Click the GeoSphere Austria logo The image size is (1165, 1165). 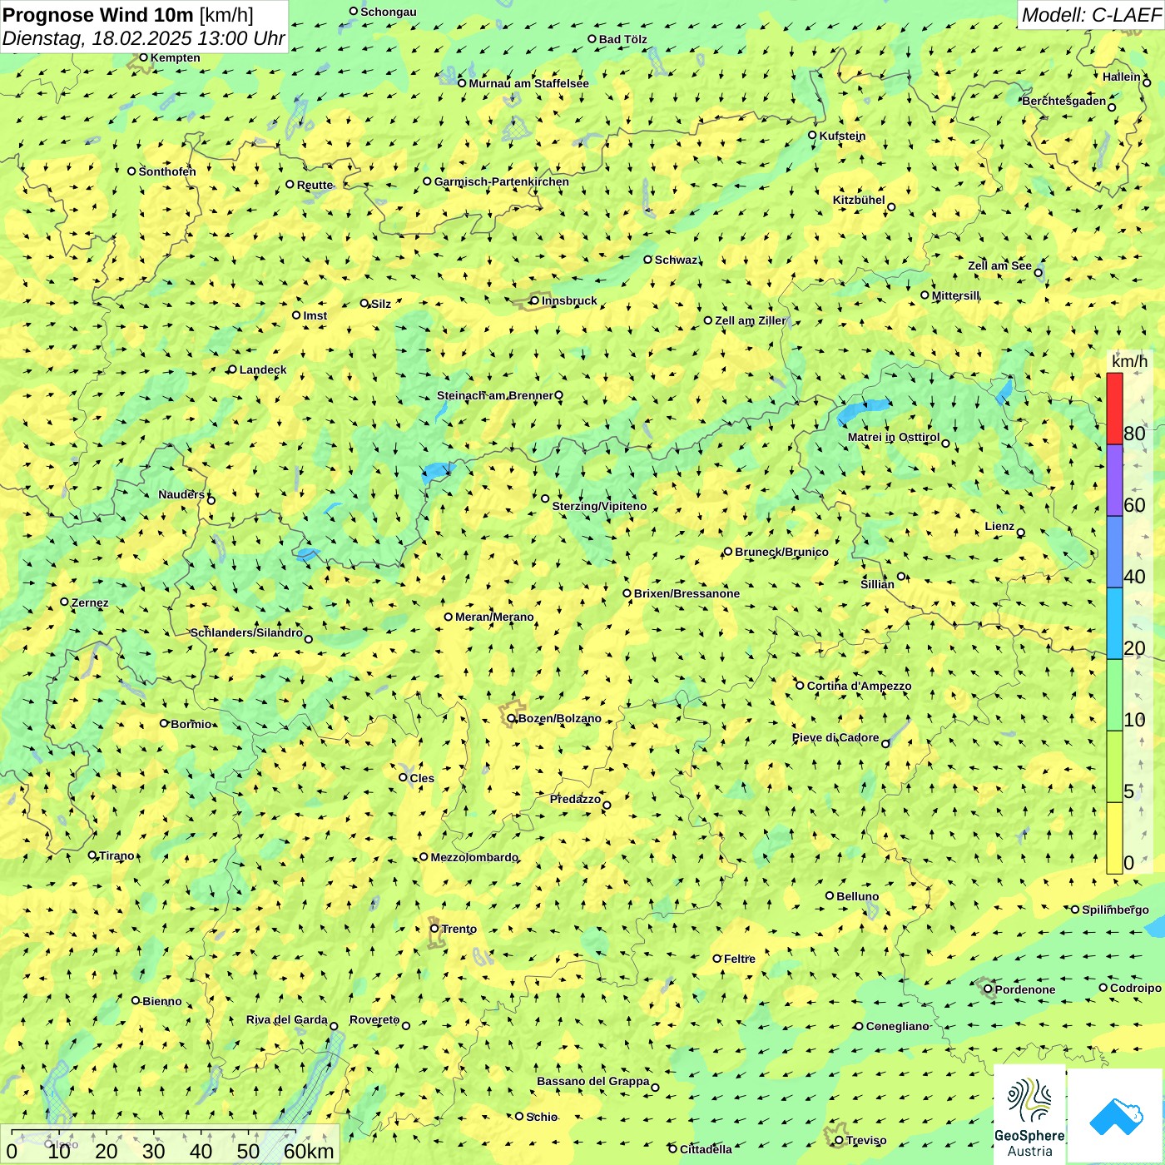pyautogui.click(x=1029, y=1115)
